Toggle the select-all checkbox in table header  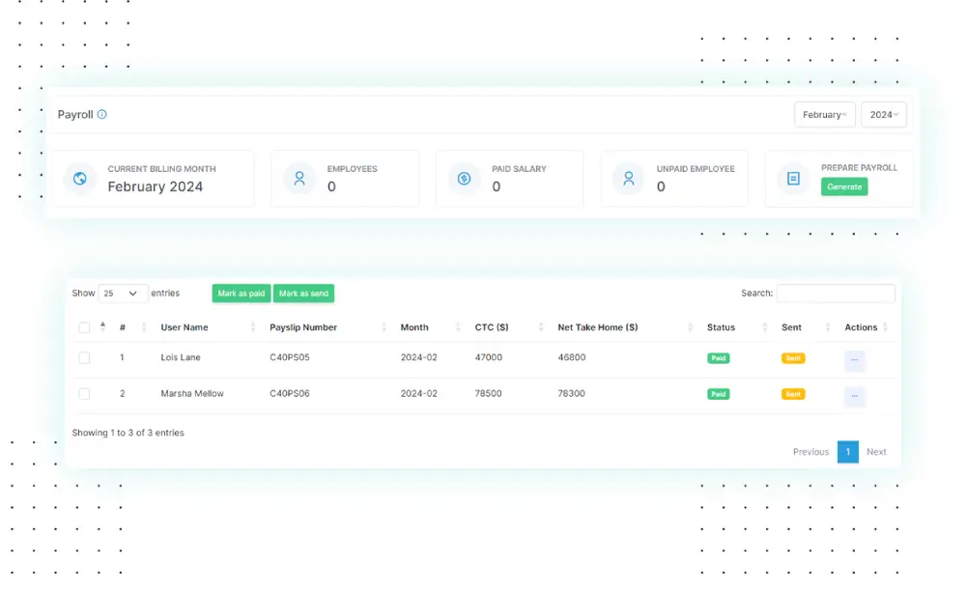(84, 327)
